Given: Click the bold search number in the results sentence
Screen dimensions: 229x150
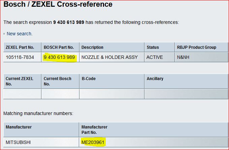Looking at the screenshot, I should [x=69, y=22].
